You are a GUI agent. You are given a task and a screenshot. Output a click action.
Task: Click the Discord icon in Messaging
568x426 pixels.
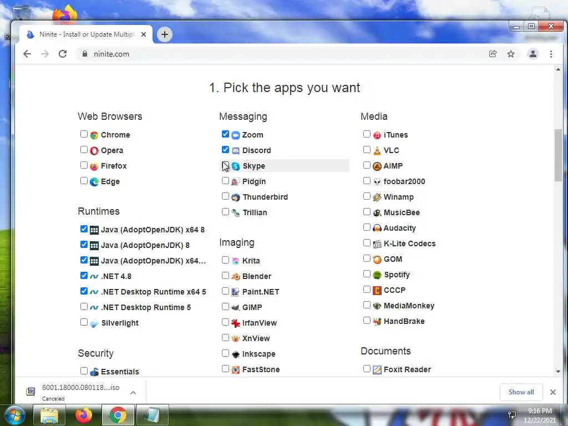click(235, 151)
